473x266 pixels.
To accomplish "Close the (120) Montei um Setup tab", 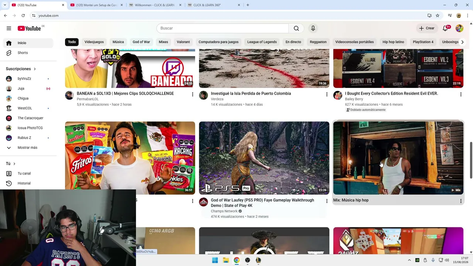I will click(x=122, y=5).
